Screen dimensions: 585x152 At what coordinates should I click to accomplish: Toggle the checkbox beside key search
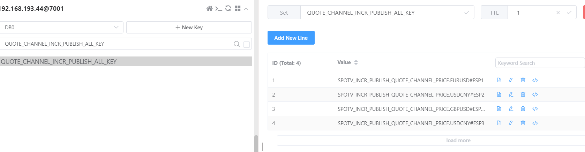click(x=247, y=44)
